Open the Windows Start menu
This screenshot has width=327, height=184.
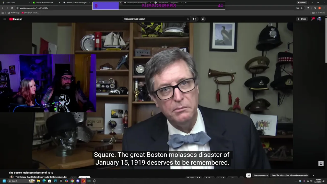(4, 181)
